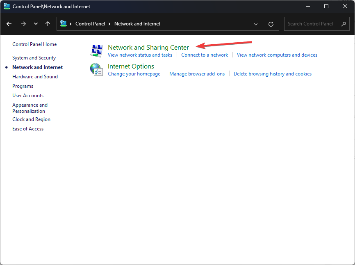
Task: Click the Network and Sharing Center icon
Action: coord(96,50)
